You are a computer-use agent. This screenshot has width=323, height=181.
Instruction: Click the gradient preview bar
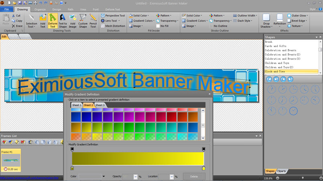(138, 159)
